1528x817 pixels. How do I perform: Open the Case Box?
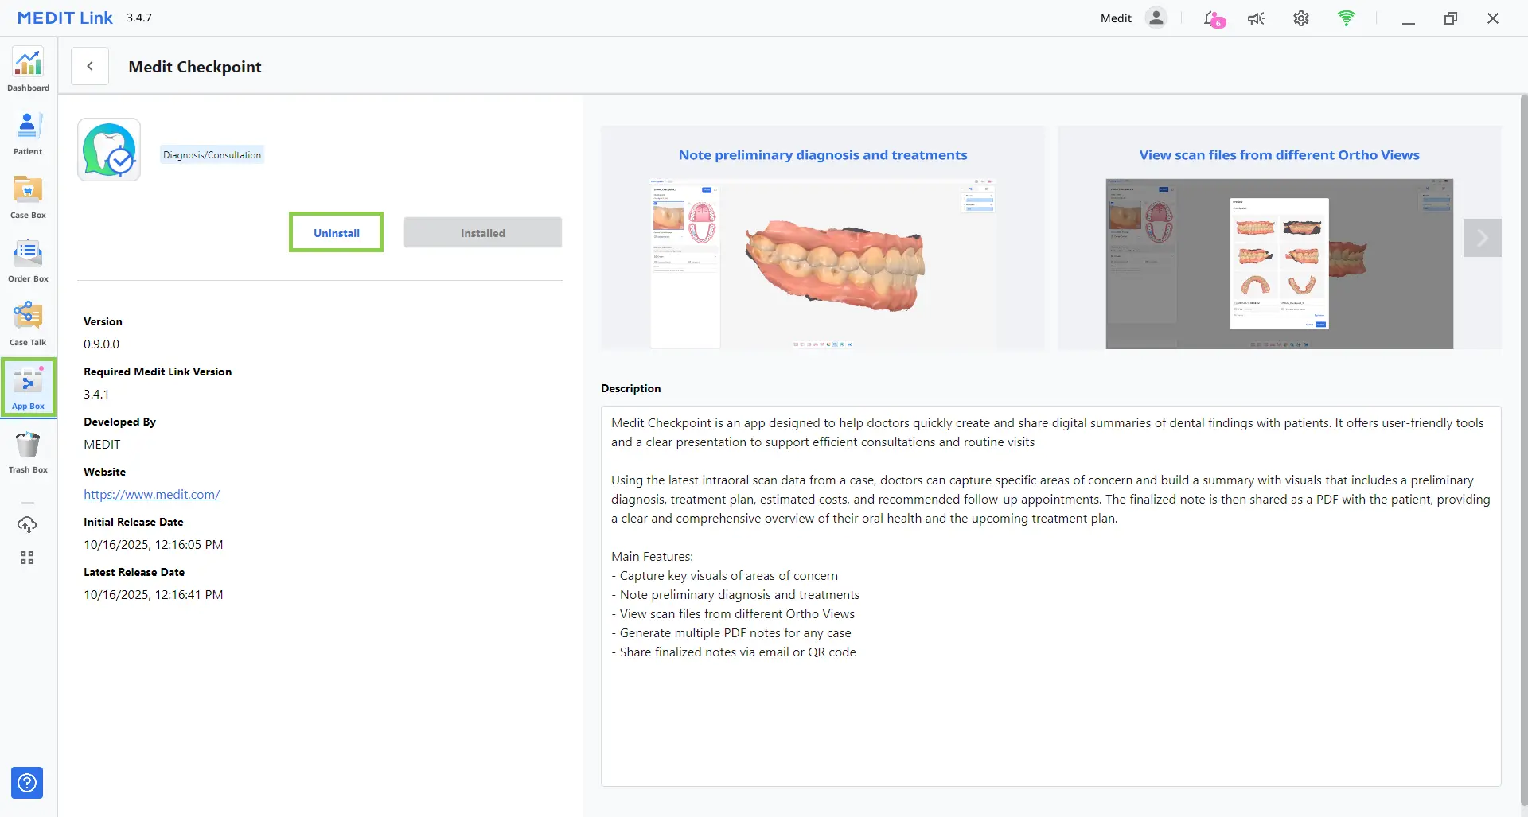point(28,196)
